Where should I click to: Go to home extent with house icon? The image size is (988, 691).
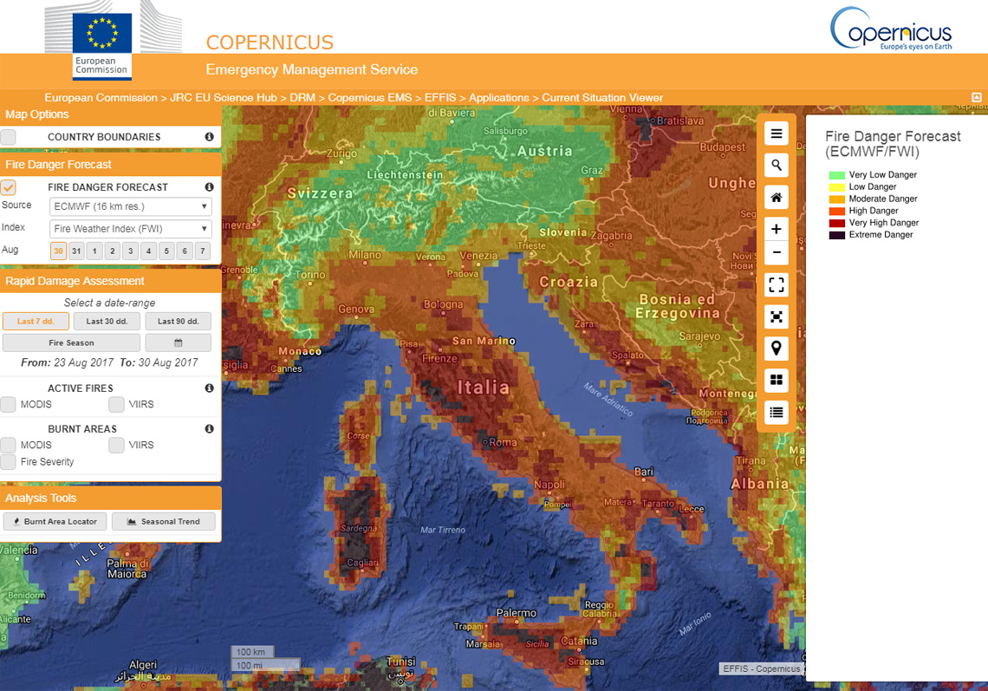(x=777, y=198)
